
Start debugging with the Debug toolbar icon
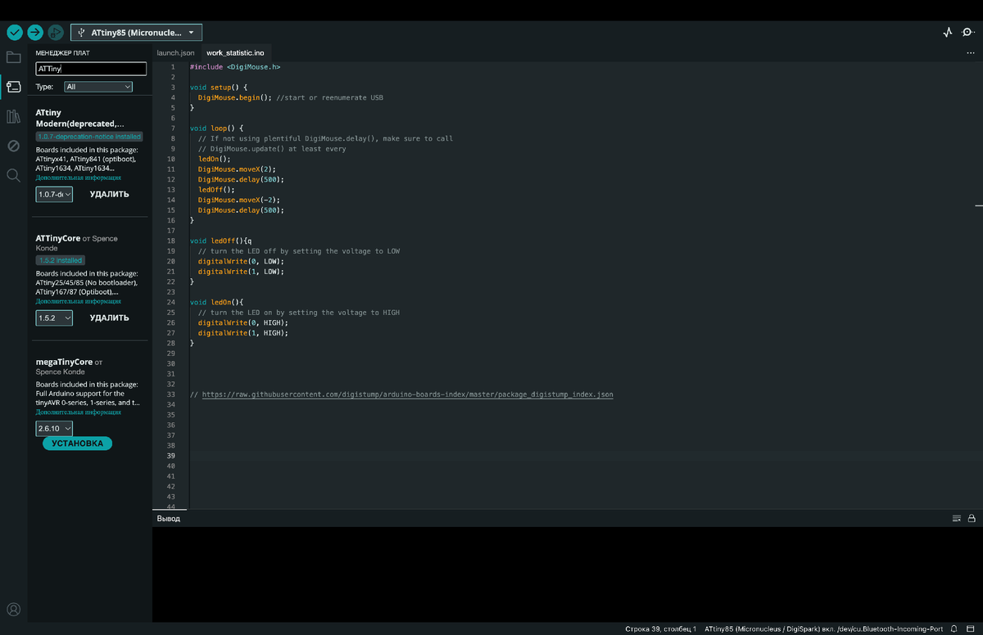[x=56, y=32]
